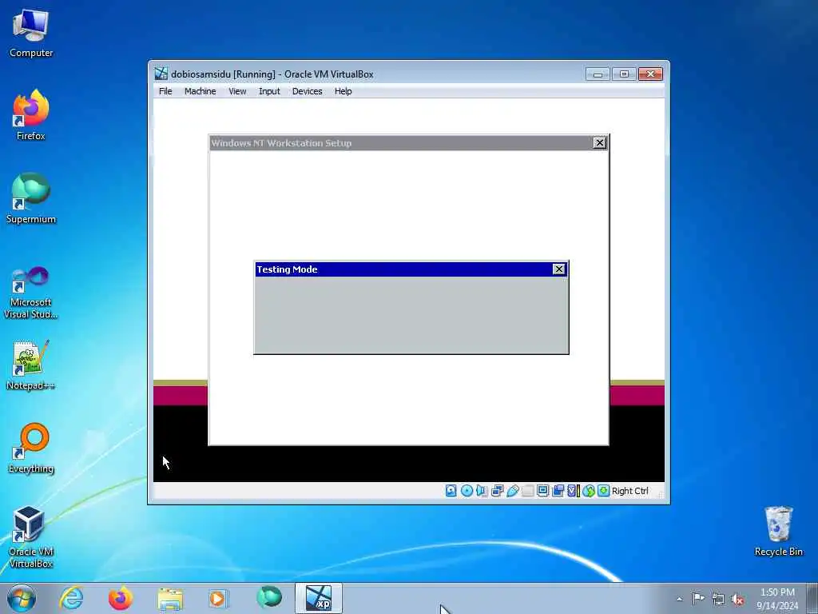
Task: Click the taskbar clock showing 1:50 PM
Action: [777, 599]
